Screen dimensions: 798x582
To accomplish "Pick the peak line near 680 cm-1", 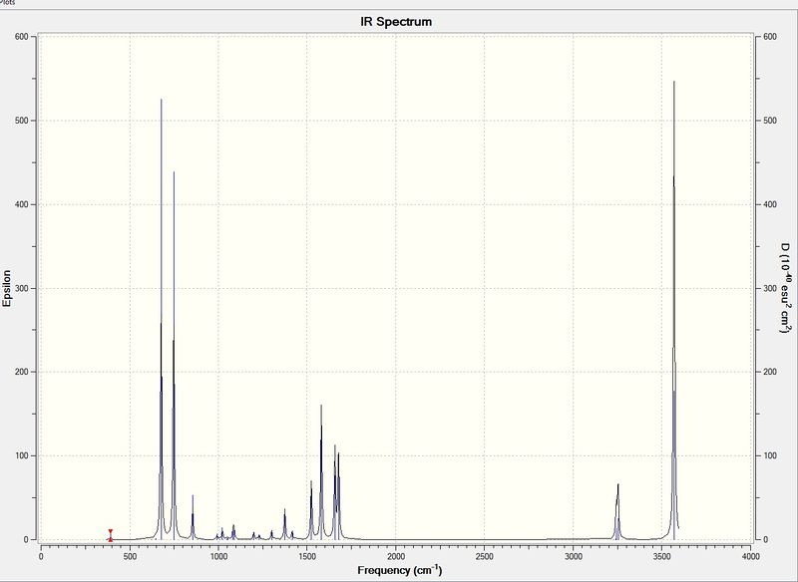I will point(162,319).
